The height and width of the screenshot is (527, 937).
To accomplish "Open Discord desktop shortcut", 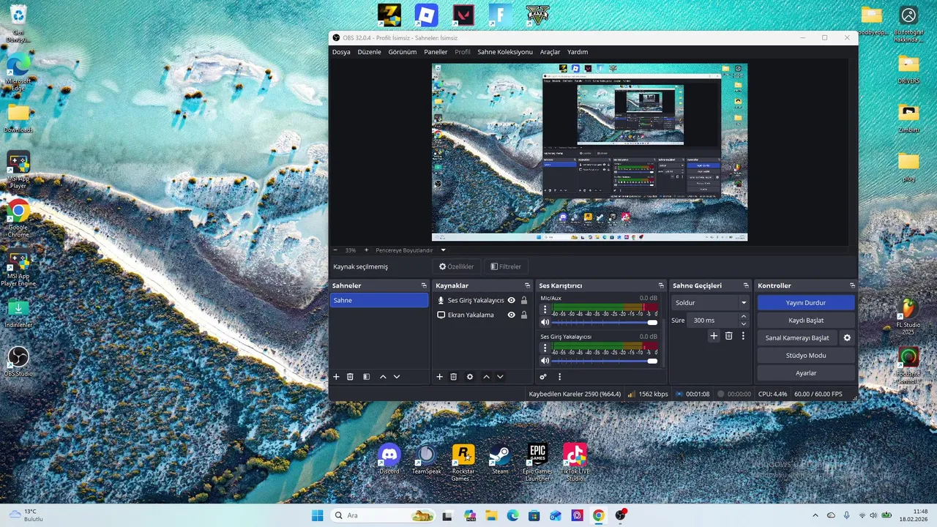I will click(389, 460).
